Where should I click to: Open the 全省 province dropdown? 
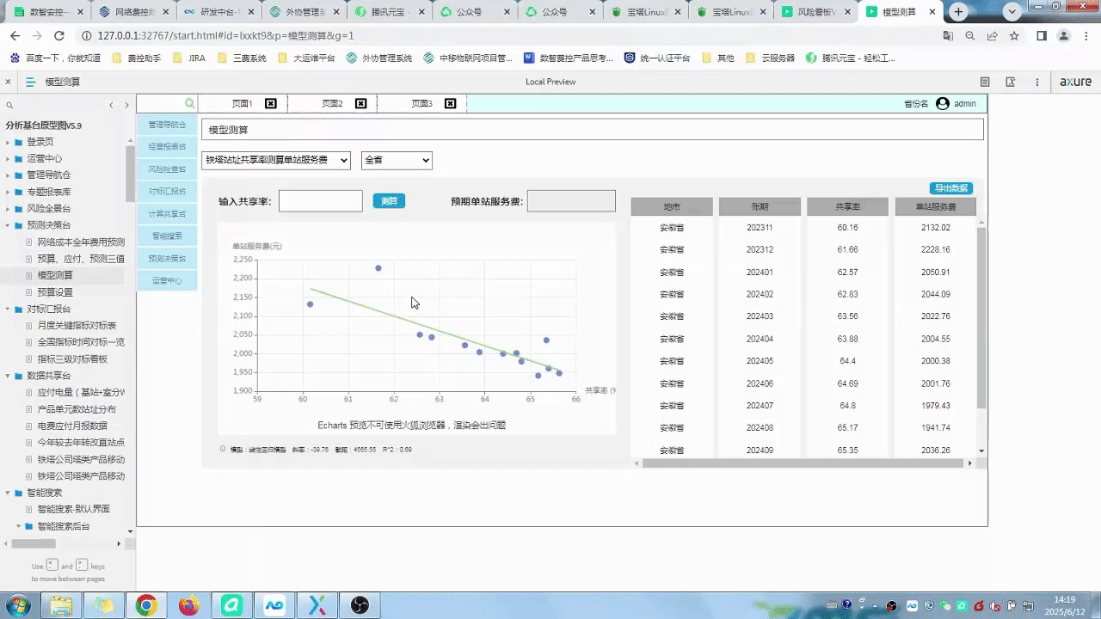(397, 160)
